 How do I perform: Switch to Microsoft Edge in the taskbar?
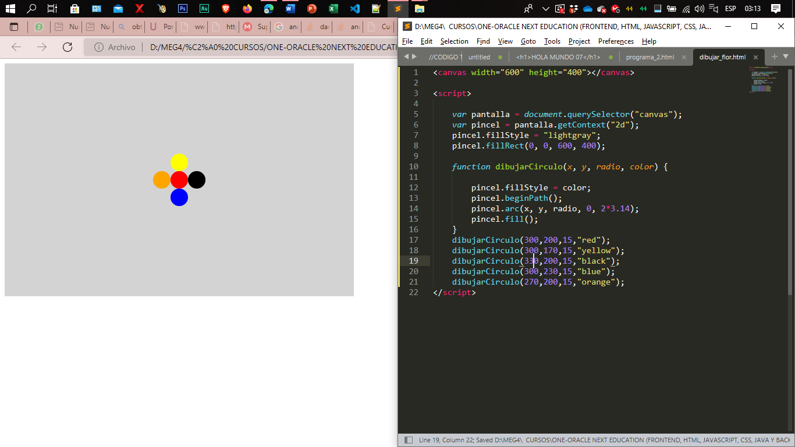[268, 9]
